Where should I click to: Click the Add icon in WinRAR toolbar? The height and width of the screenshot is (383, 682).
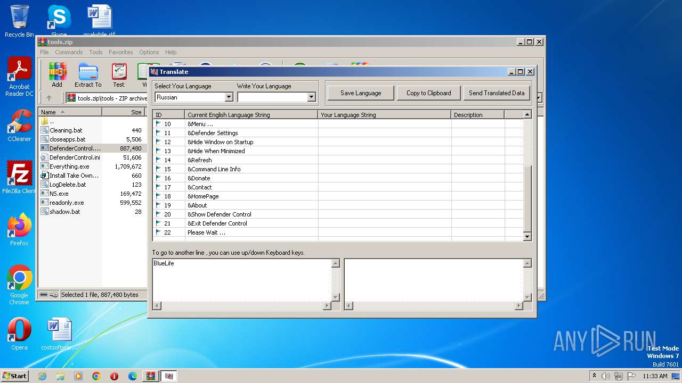pos(57,75)
